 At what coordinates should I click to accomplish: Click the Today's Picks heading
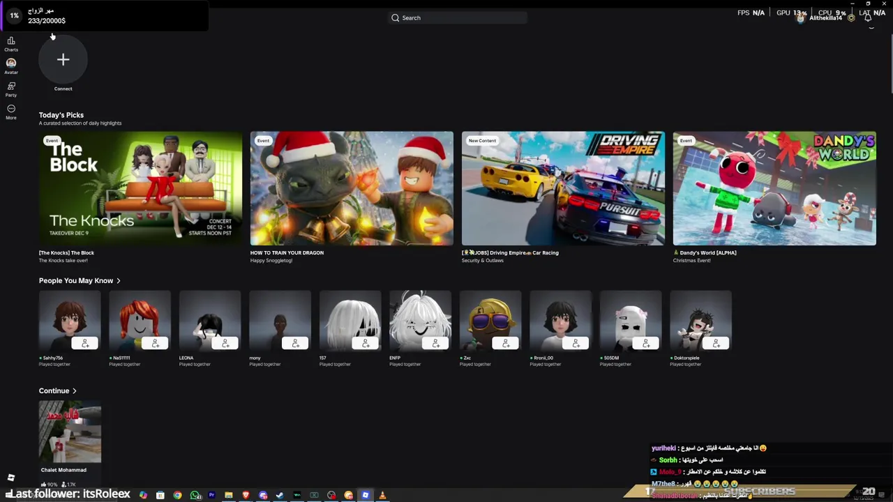click(61, 115)
